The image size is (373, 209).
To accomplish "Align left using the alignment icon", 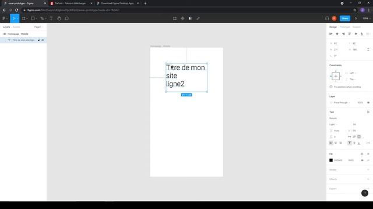I will coord(330,34).
